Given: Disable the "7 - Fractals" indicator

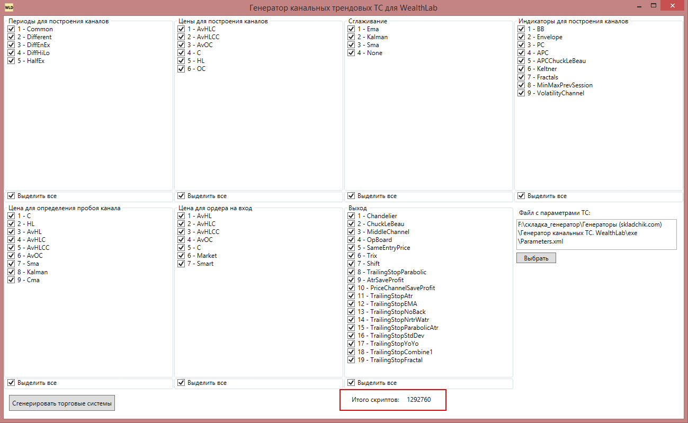Looking at the screenshot, I should [x=521, y=77].
